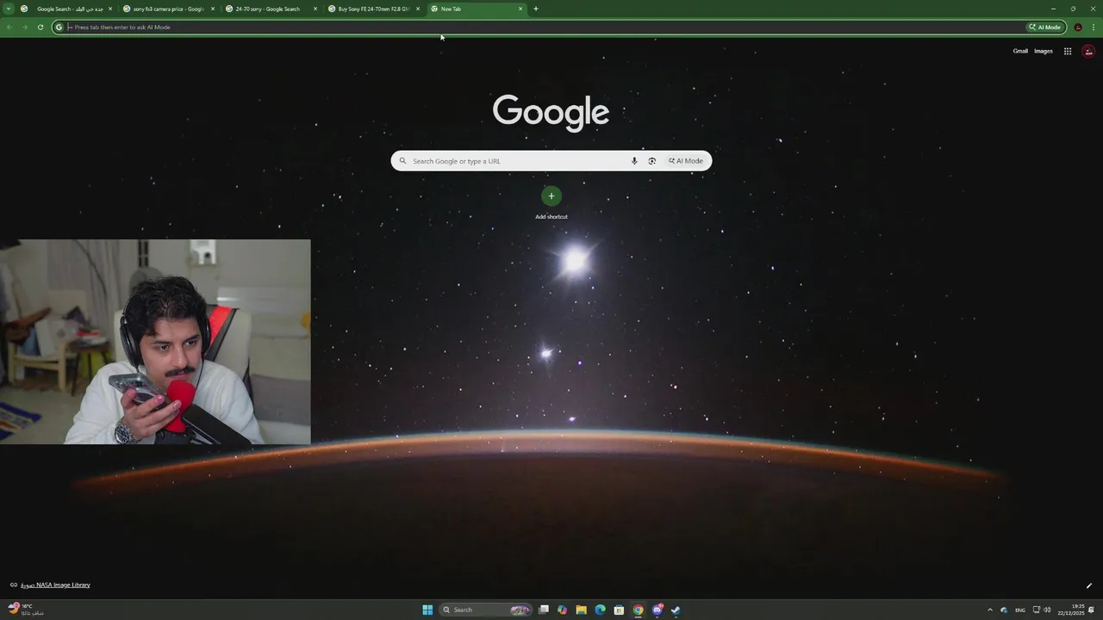Viewport: 1103px width, 620px height.
Task: Open the weather widget on the taskbar
Action: (26, 610)
